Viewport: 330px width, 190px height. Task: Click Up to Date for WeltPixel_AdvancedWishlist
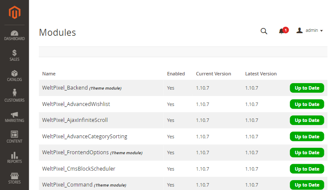point(307,104)
